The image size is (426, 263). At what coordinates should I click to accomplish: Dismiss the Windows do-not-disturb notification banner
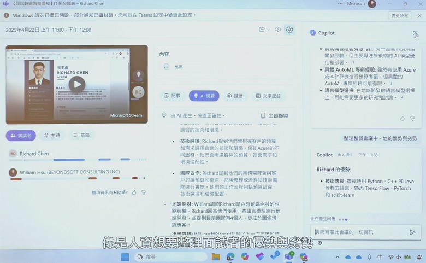point(419,16)
